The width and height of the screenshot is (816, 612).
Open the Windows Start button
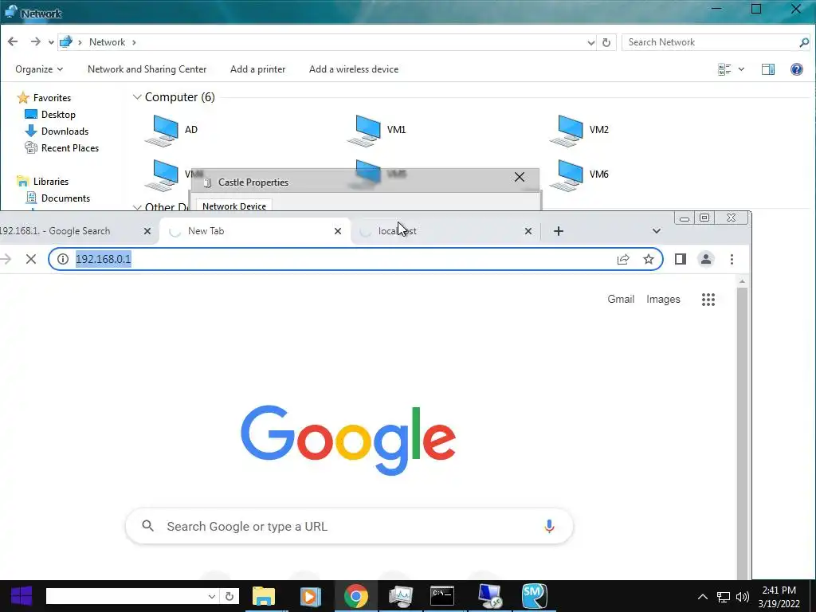coord(22,596)
